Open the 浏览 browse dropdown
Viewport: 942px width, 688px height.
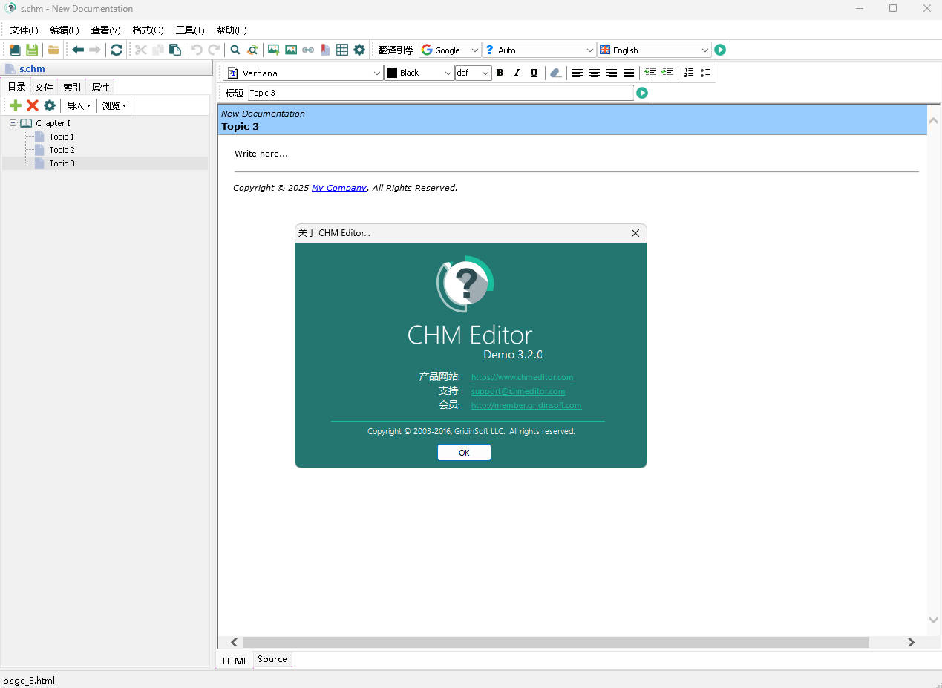[x=114, y=105]
